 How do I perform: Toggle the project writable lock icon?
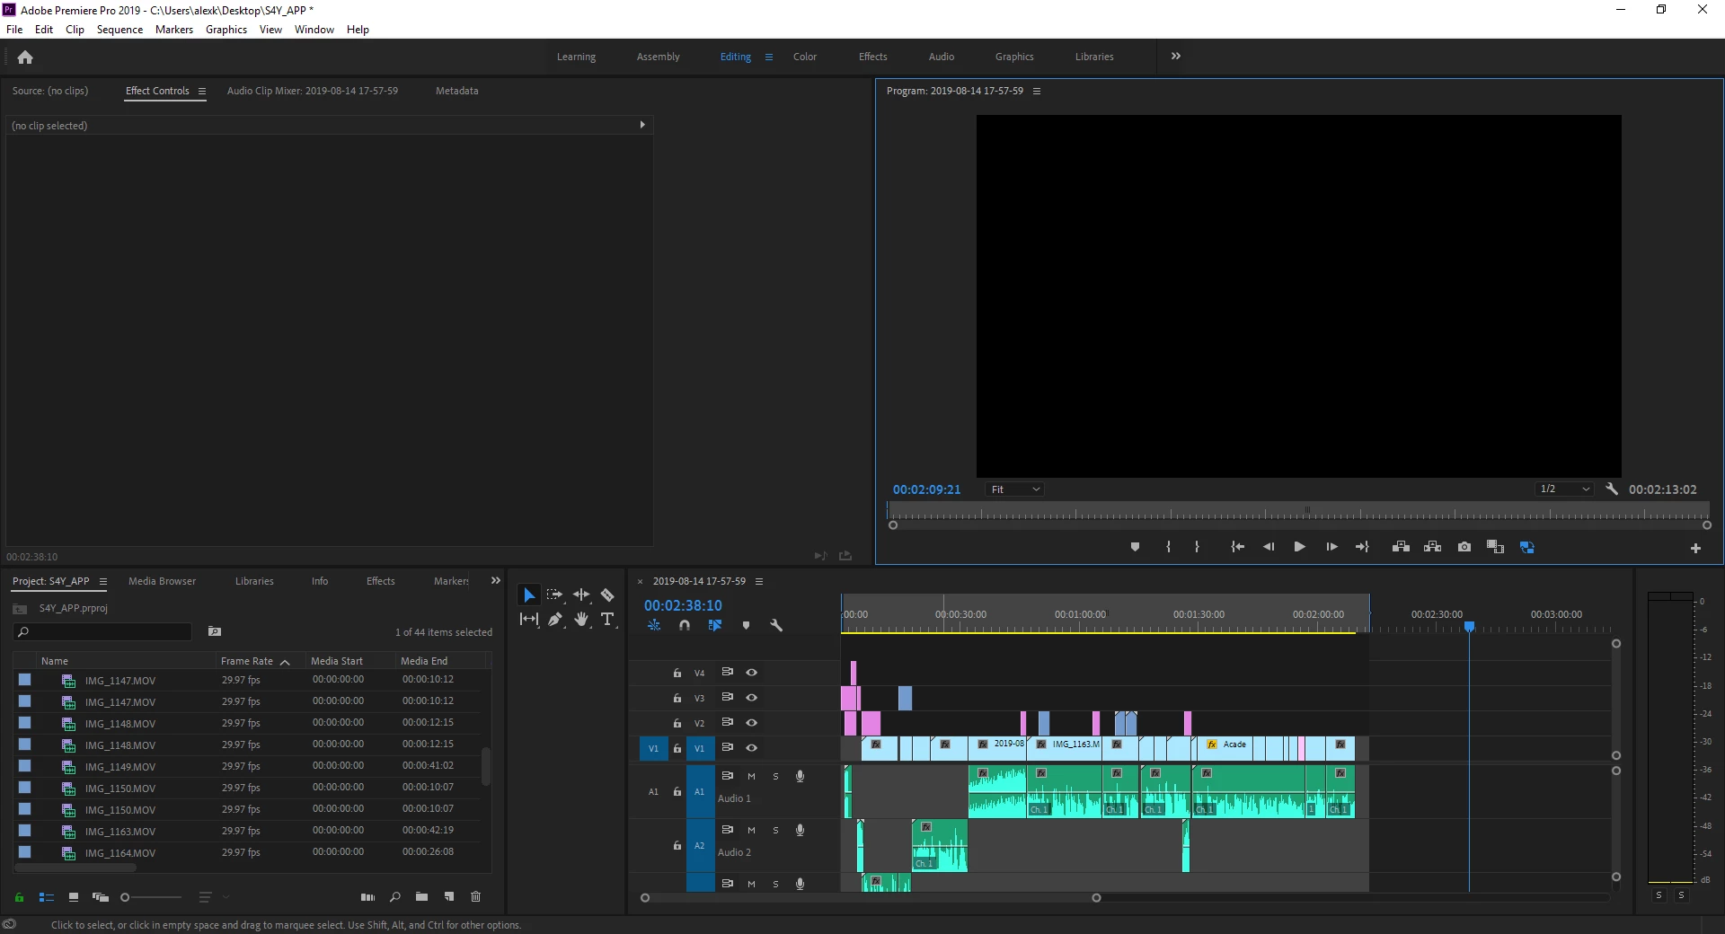(19, 897)
